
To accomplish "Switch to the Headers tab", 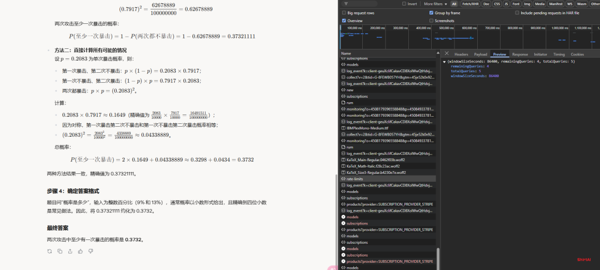I will point(461,54).
